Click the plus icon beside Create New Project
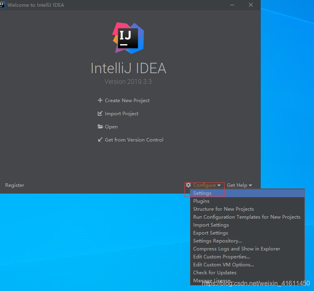314x291 pixels. click(100, 100)
